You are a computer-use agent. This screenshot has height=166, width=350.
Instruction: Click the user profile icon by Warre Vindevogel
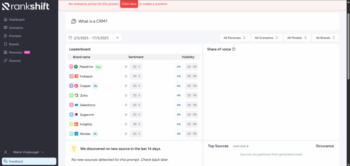point(6,152)
